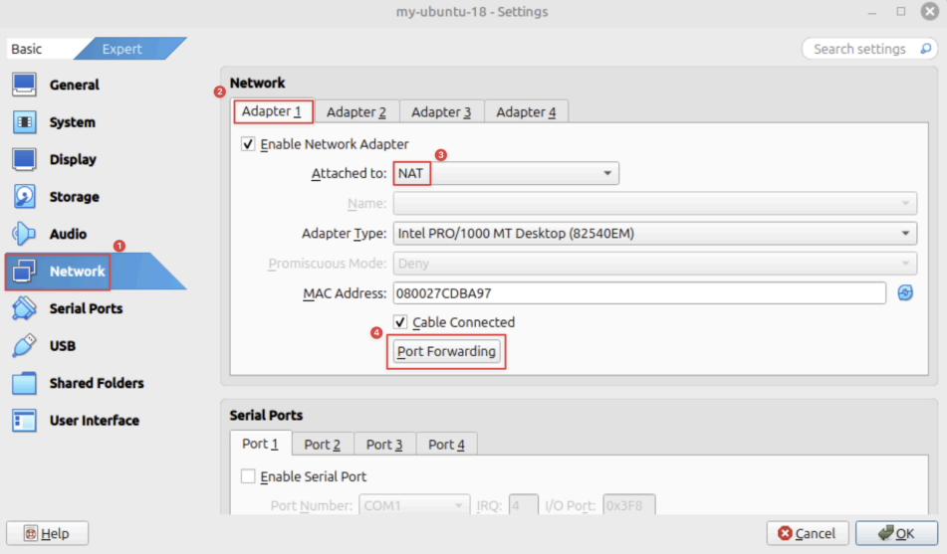Image resolution: width=947 pixels, height=554 pixels.
Task: Click the General monitor icon in sidebar
Action: 24,85
